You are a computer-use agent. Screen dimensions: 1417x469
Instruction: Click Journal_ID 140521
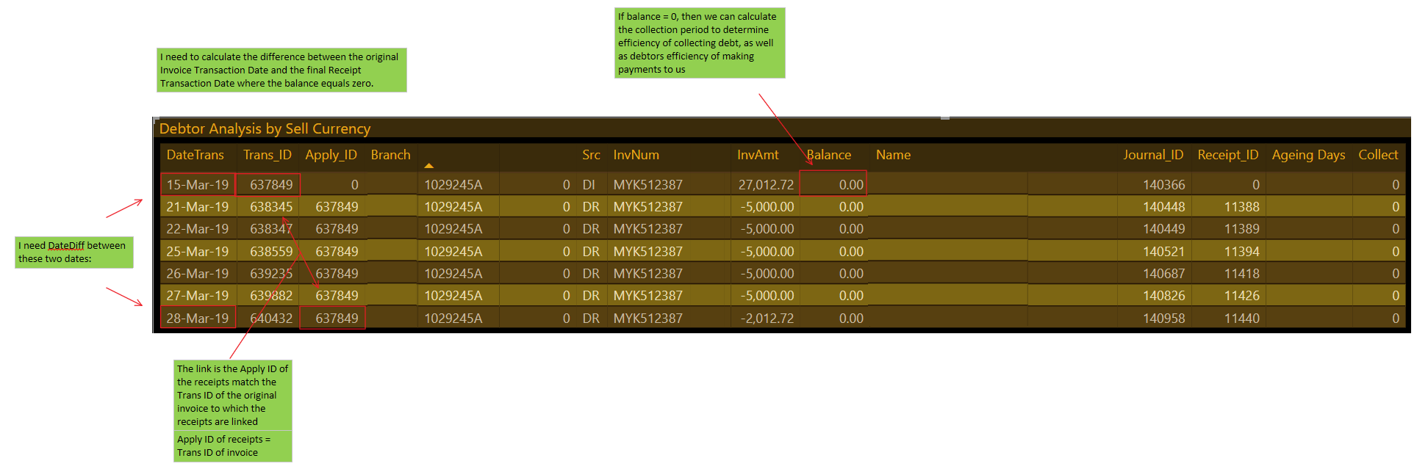(1164, 252)
